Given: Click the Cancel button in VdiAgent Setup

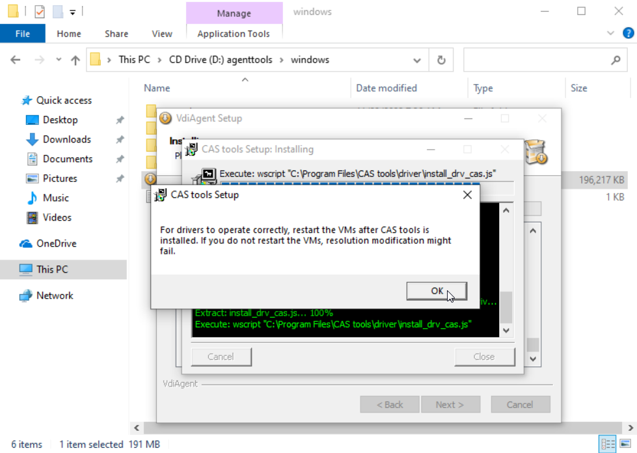Looking at the screenshot, I should coord(521,405).
